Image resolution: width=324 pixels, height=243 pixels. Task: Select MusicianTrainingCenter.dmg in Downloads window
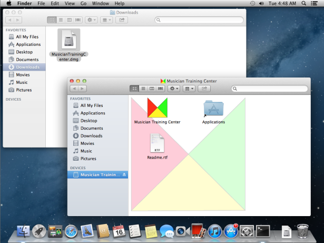[x=69, y=40]
